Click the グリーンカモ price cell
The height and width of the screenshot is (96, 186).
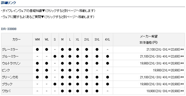tap(149, 77)
